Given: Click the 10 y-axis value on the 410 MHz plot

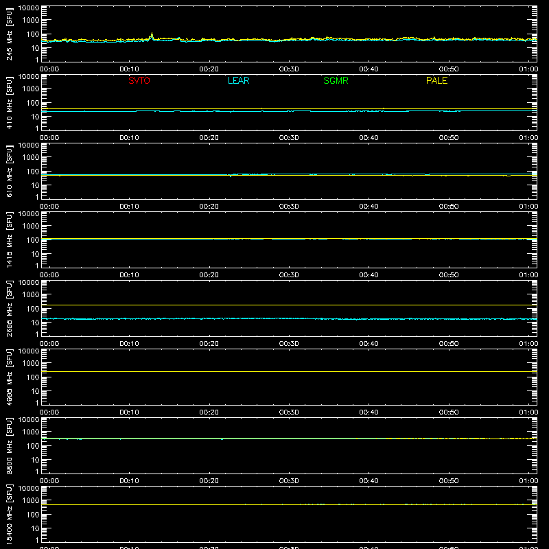Looking at the screenshot, I should point(36,117).
